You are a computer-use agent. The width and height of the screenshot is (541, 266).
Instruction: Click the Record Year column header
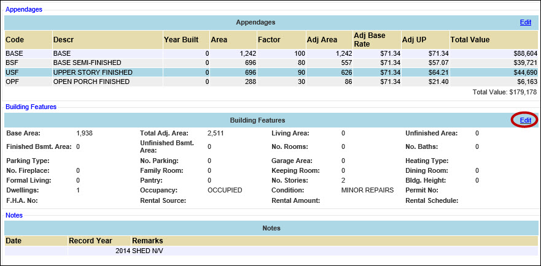click(89, 241)
